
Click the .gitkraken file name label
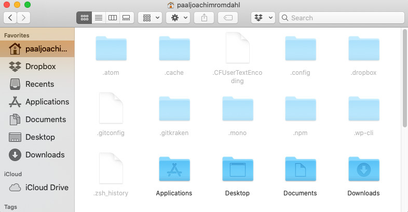[x=174, y=133]
